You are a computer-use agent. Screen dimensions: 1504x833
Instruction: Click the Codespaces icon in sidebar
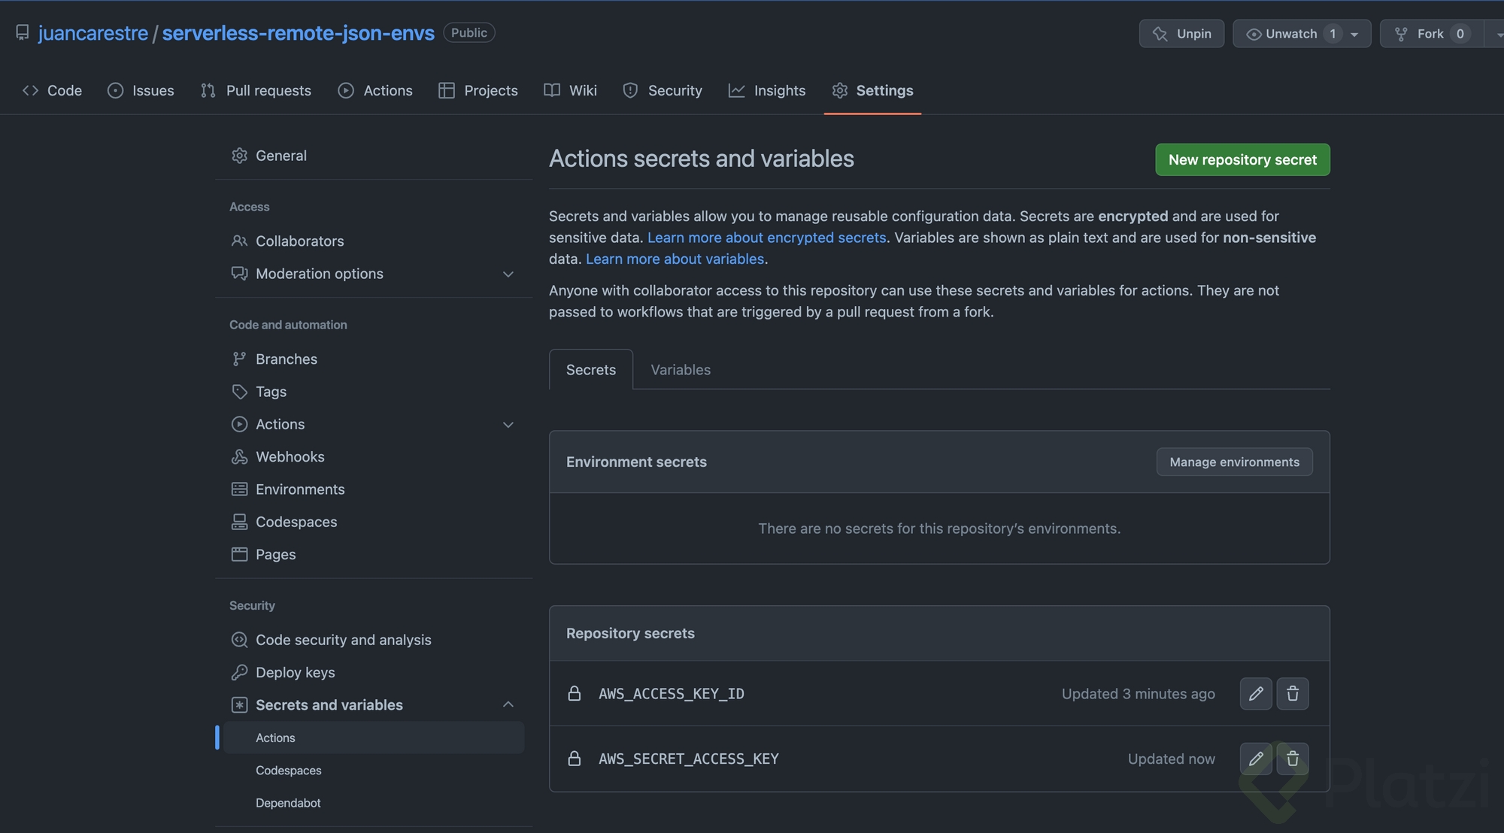tap(239, 522)
